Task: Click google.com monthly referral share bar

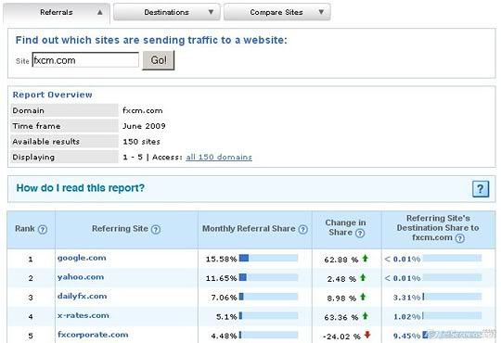Action: [268, 258]
